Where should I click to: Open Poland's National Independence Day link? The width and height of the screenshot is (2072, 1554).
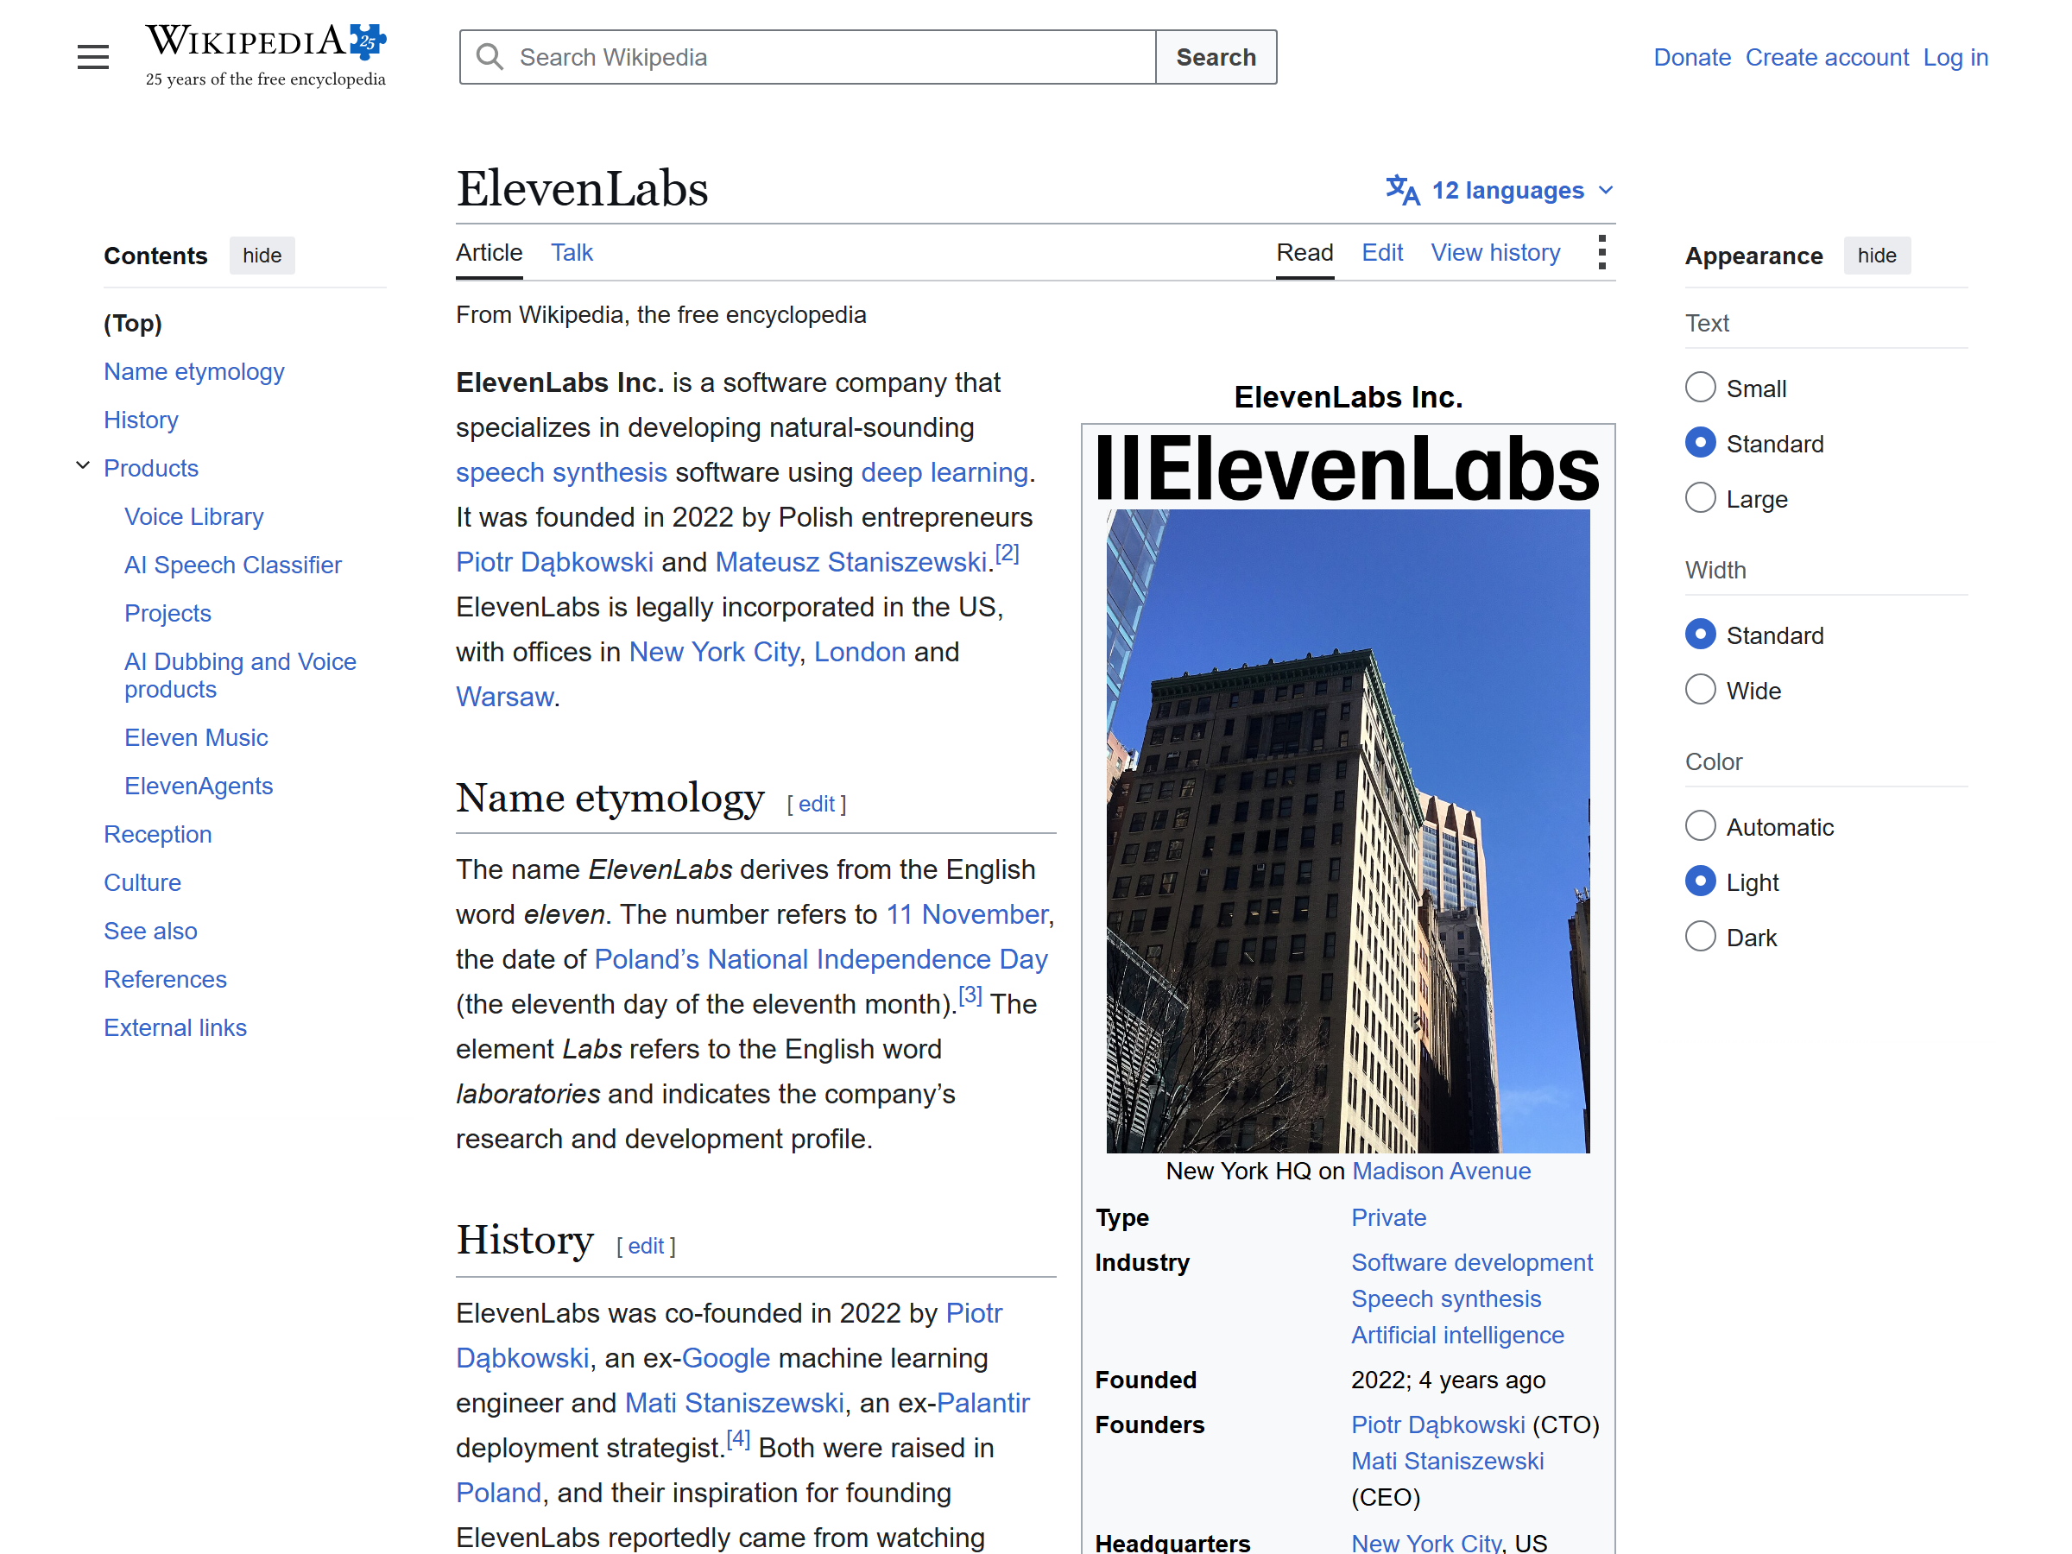820,959
